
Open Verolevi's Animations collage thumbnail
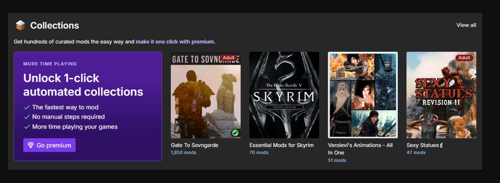(x=363, y=95)
